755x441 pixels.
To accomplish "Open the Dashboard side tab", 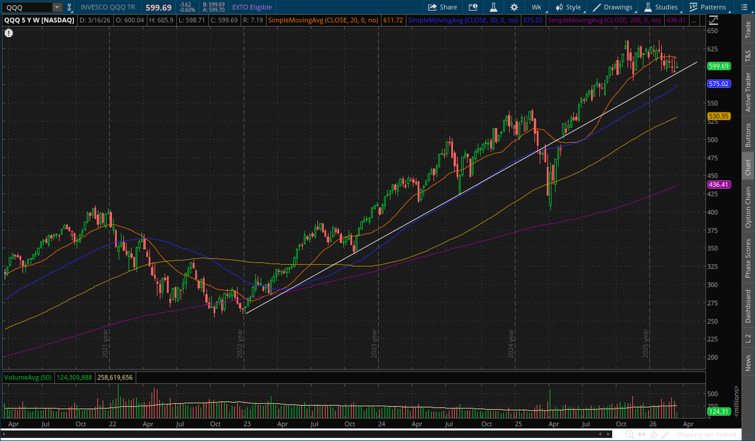I will [x=747, y=306].
